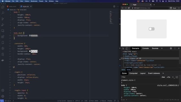Close the Toggle browser tab

(x=150, y=5)
